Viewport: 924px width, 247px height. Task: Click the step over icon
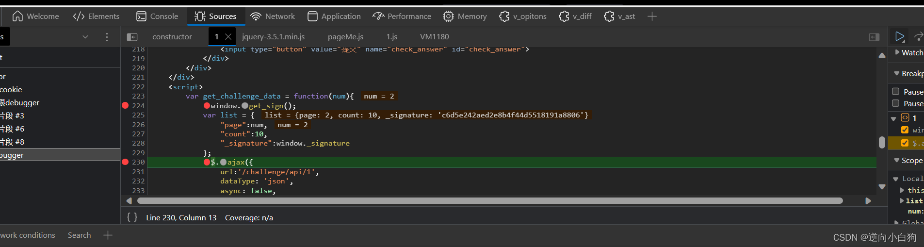919,36
